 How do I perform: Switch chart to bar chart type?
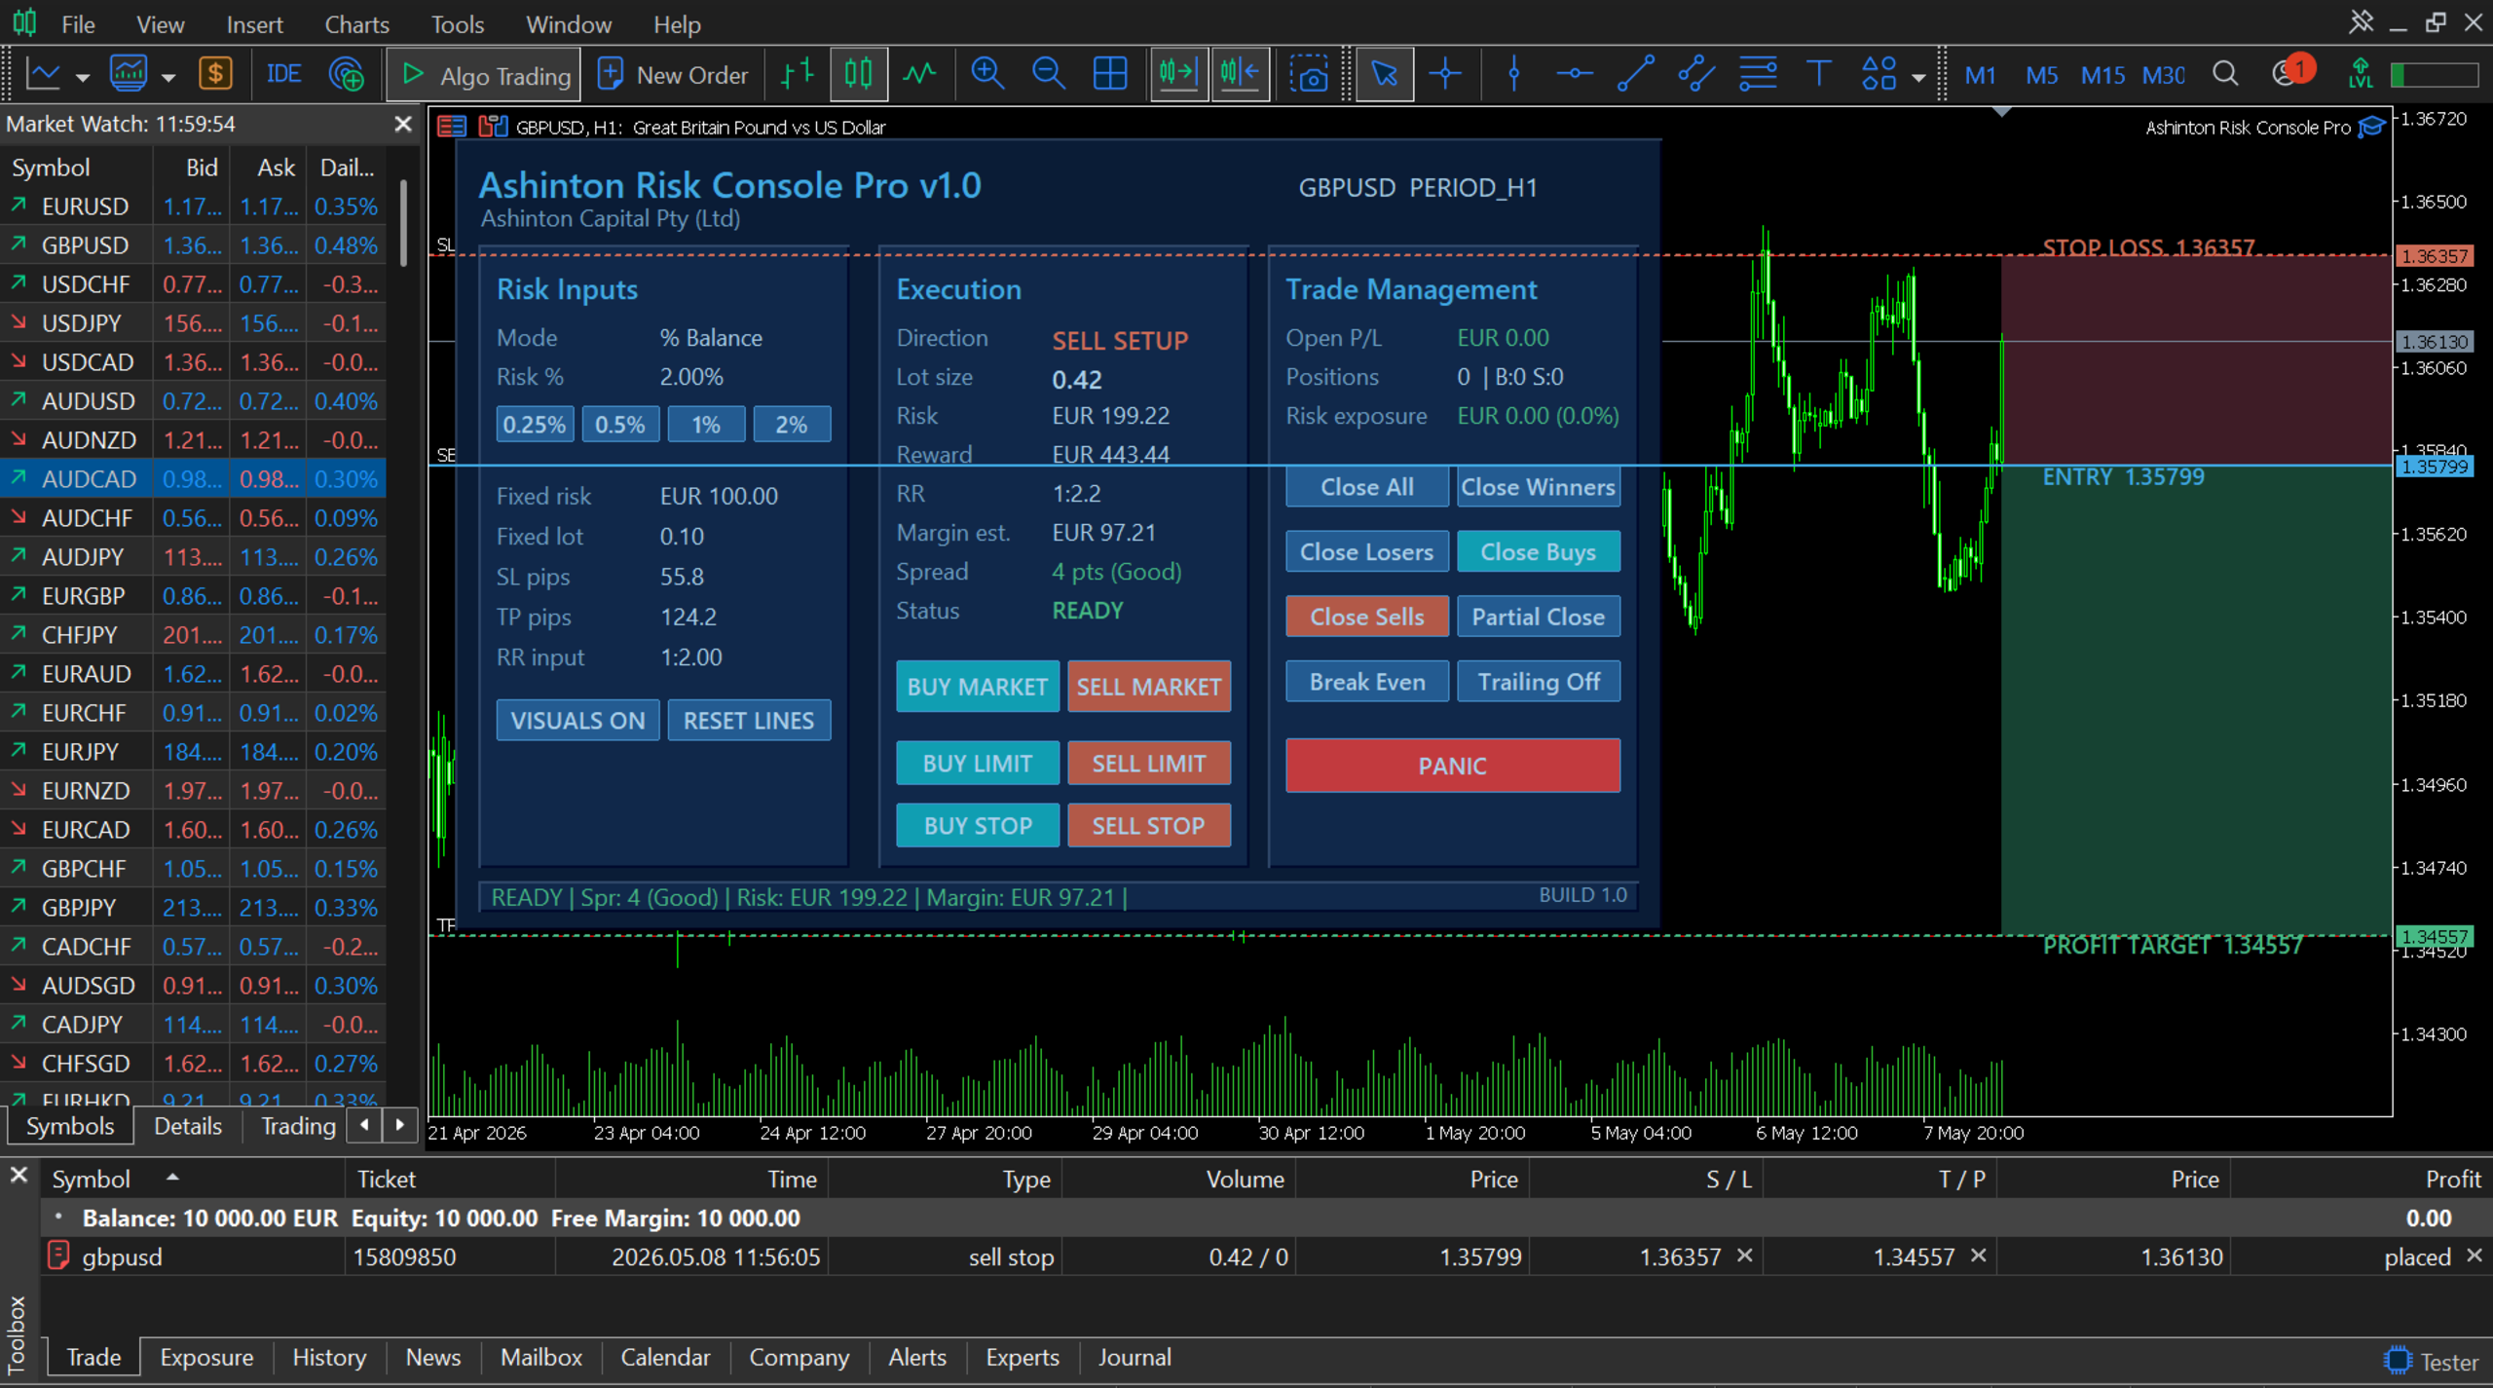coord(798,74)
